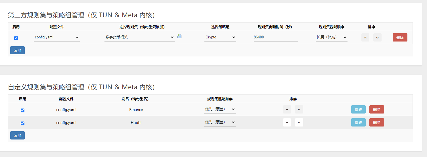Screen dimensions: 427x157
Task: Click the 86400 update time field
Action: pos(276,37)
